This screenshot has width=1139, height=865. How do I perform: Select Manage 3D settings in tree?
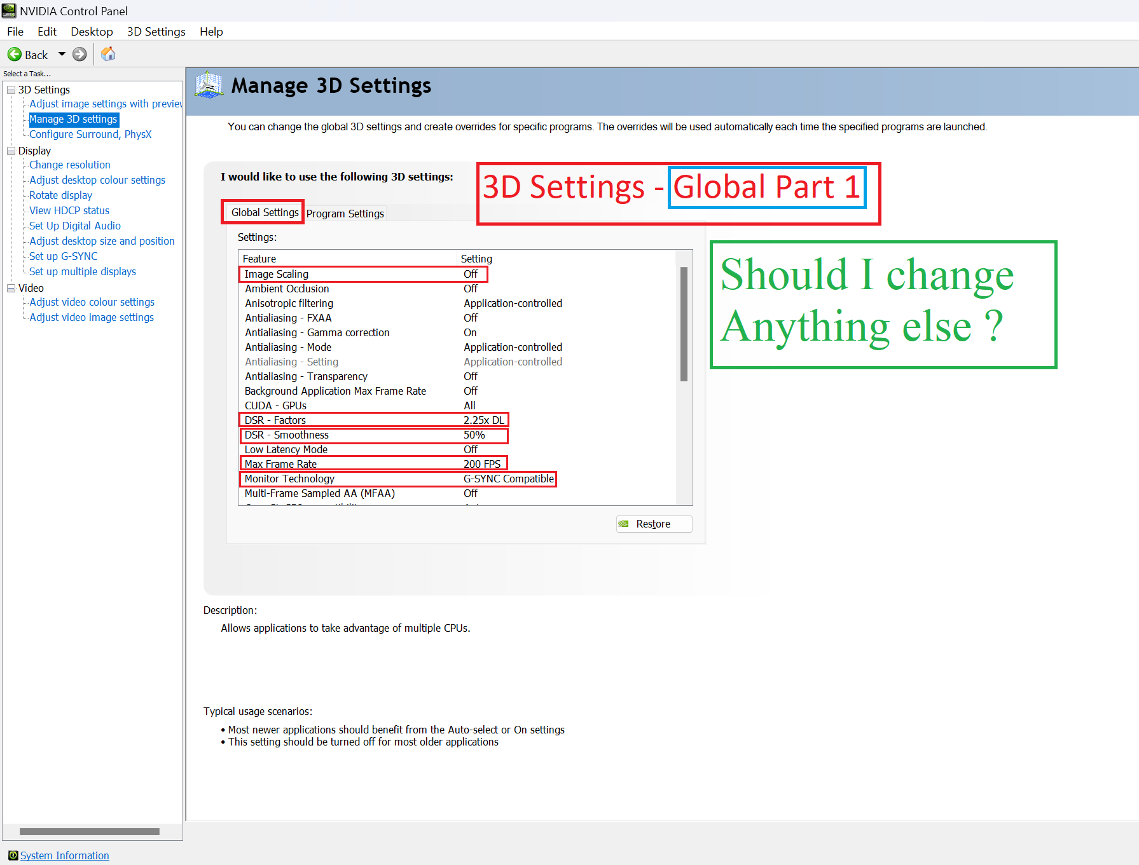(x=74, y=119)
